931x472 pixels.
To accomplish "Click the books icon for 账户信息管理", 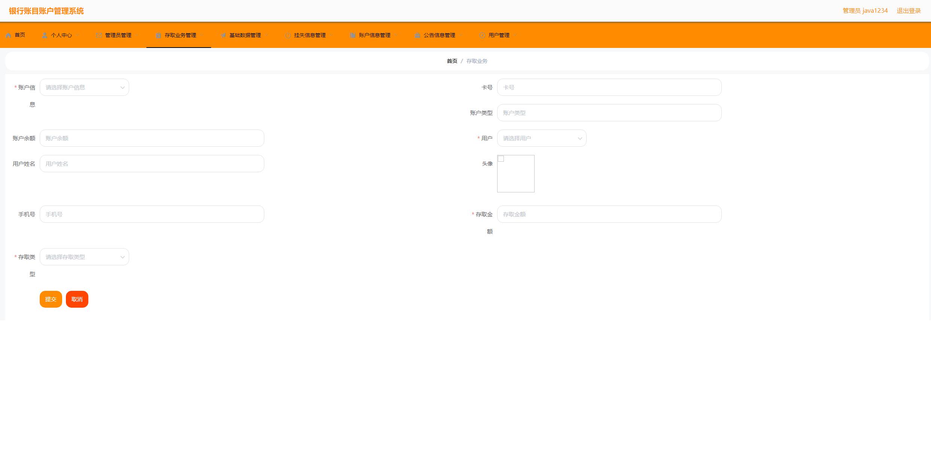I will (353, 35).
